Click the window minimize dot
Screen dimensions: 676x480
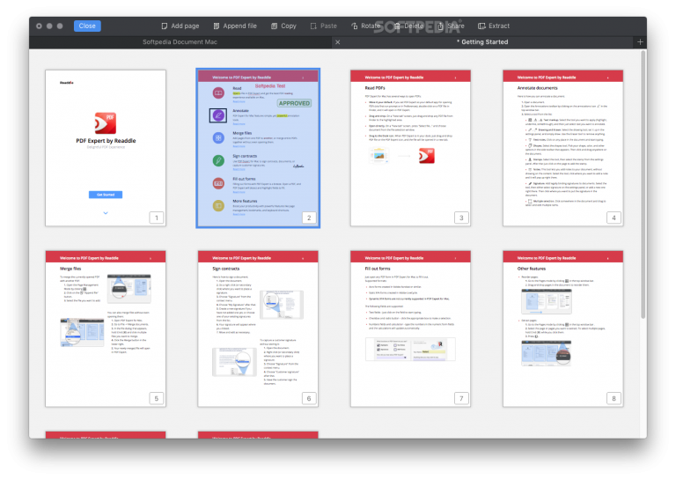pos(49,26)
